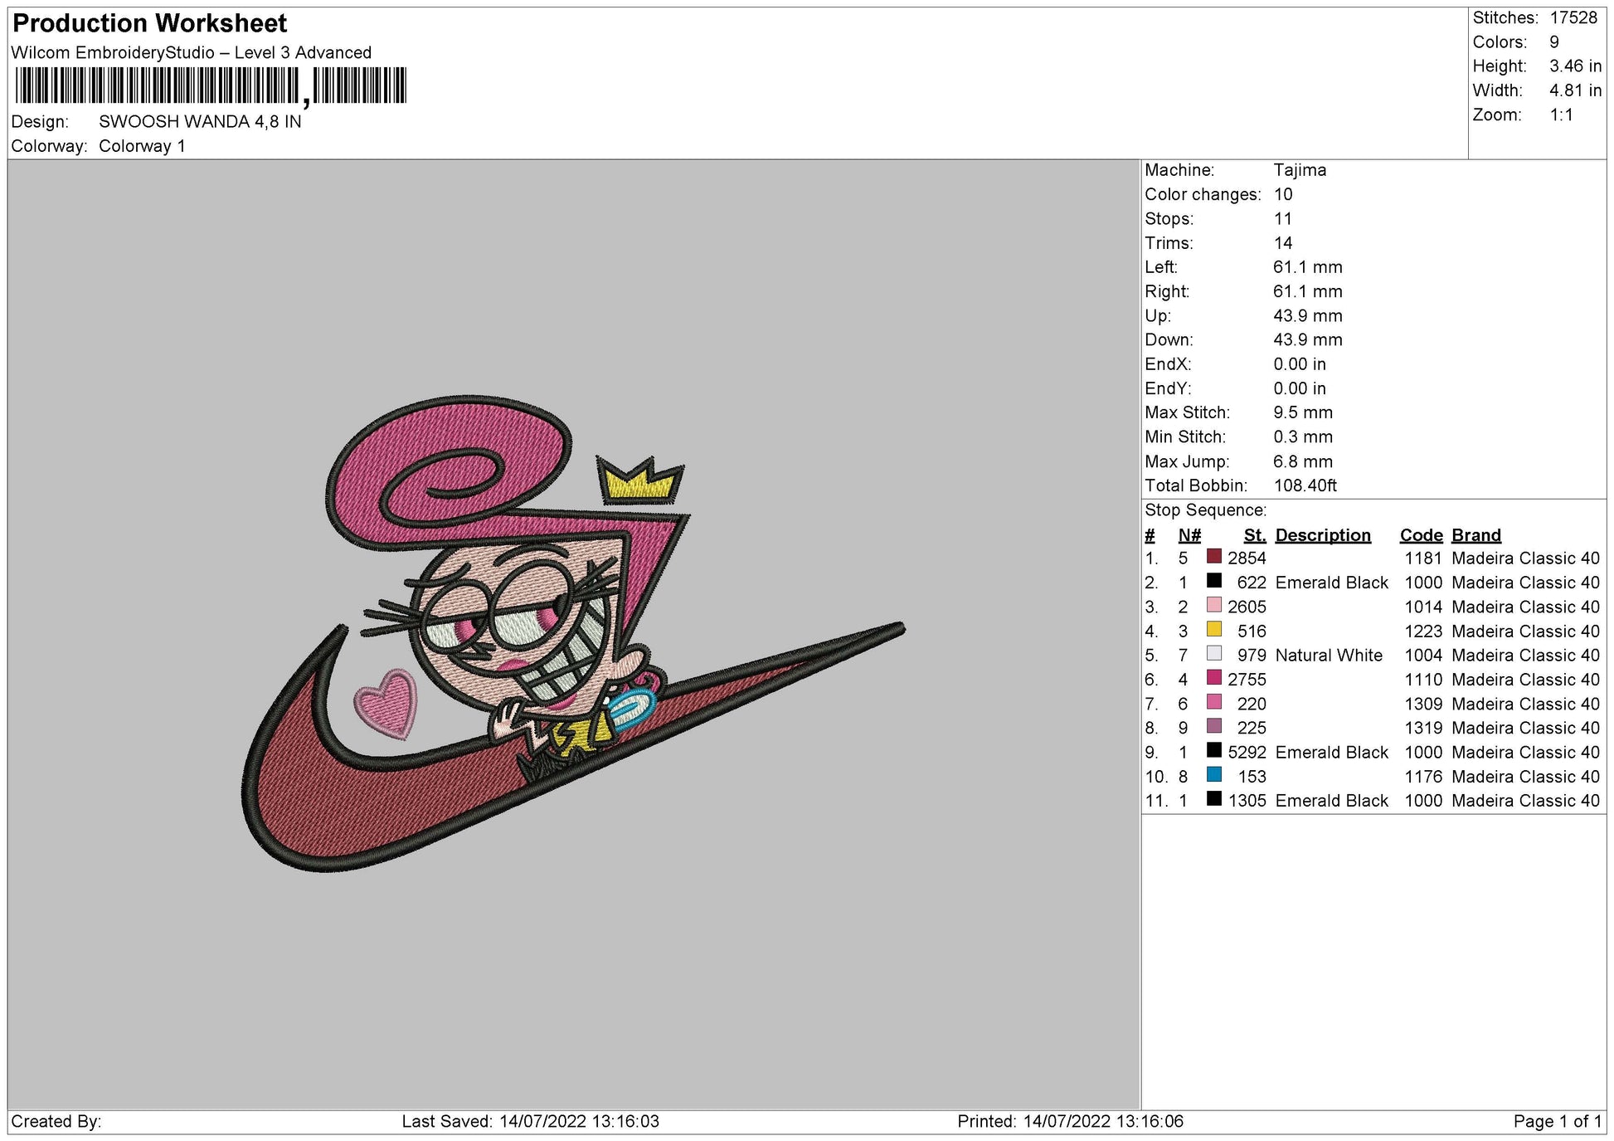Select the magenta swatch for code 1110
Image resolution: width=1614 pixels, height=1141 pixels.
point(1213,678)
